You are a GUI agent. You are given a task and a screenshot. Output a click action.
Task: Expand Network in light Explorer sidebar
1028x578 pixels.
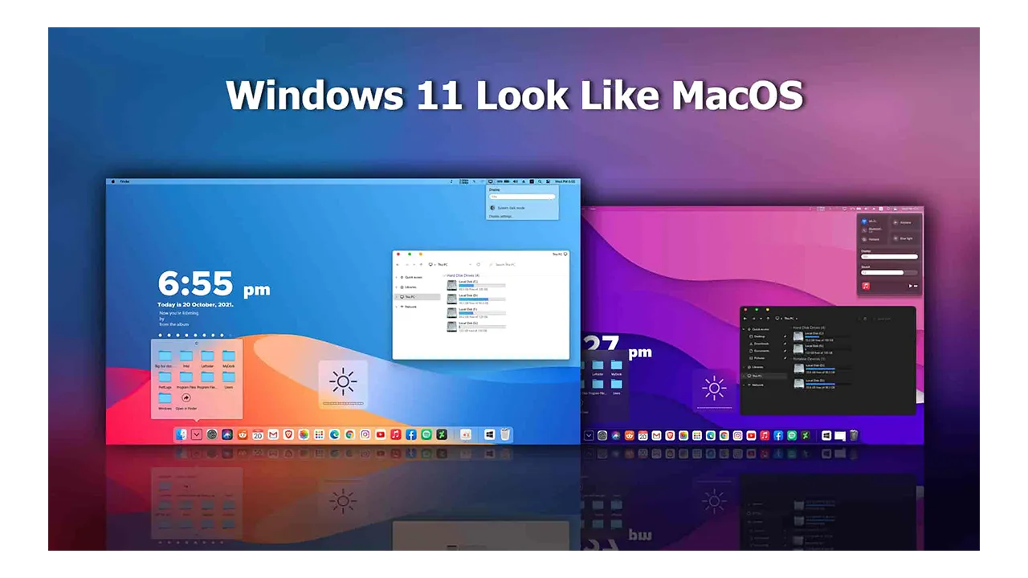click(396, 307)
